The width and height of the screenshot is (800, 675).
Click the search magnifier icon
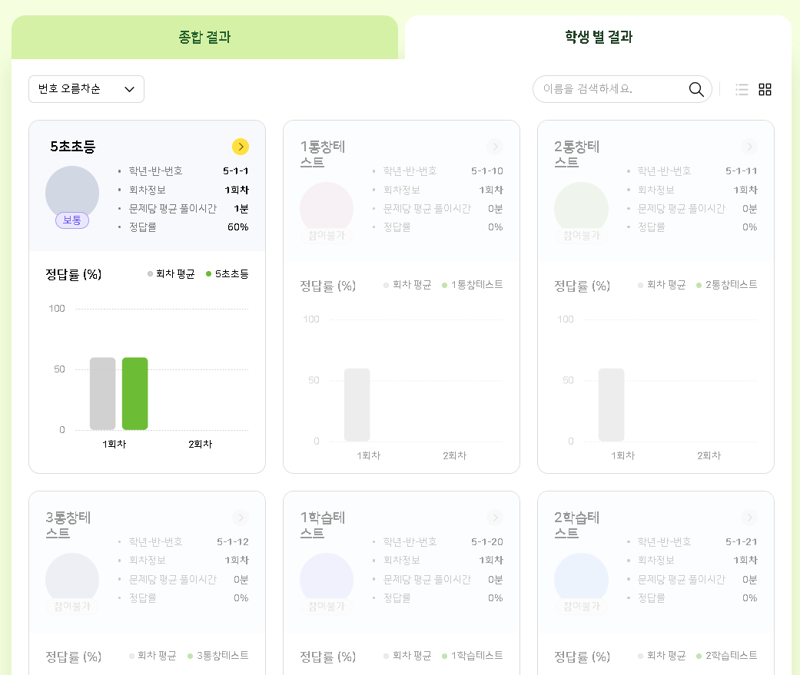[696, 89]
